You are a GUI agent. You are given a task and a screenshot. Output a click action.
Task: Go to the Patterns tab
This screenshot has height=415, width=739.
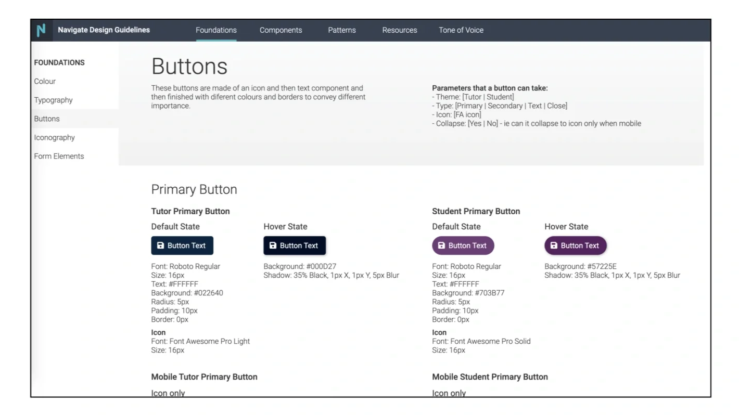(342, 30)
